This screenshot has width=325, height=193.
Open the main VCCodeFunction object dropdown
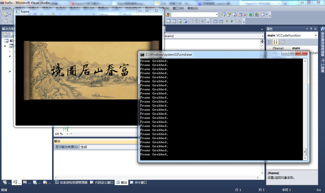pyautogui.click(x=316, y=36)
